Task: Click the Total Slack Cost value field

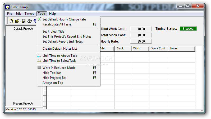Action: pyautogui.click(x=141, y=35)
